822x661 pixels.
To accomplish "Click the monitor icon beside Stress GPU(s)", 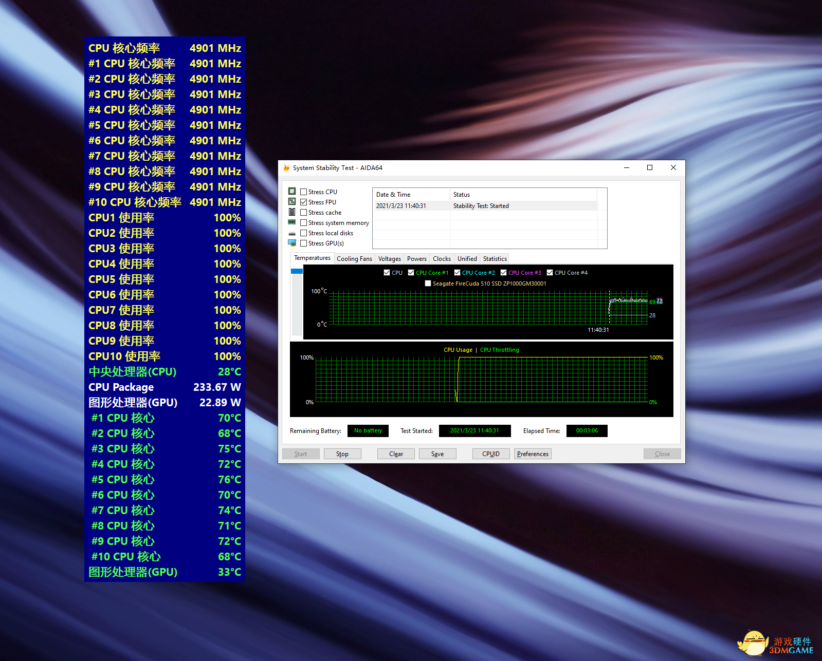I will coord(292,243).
